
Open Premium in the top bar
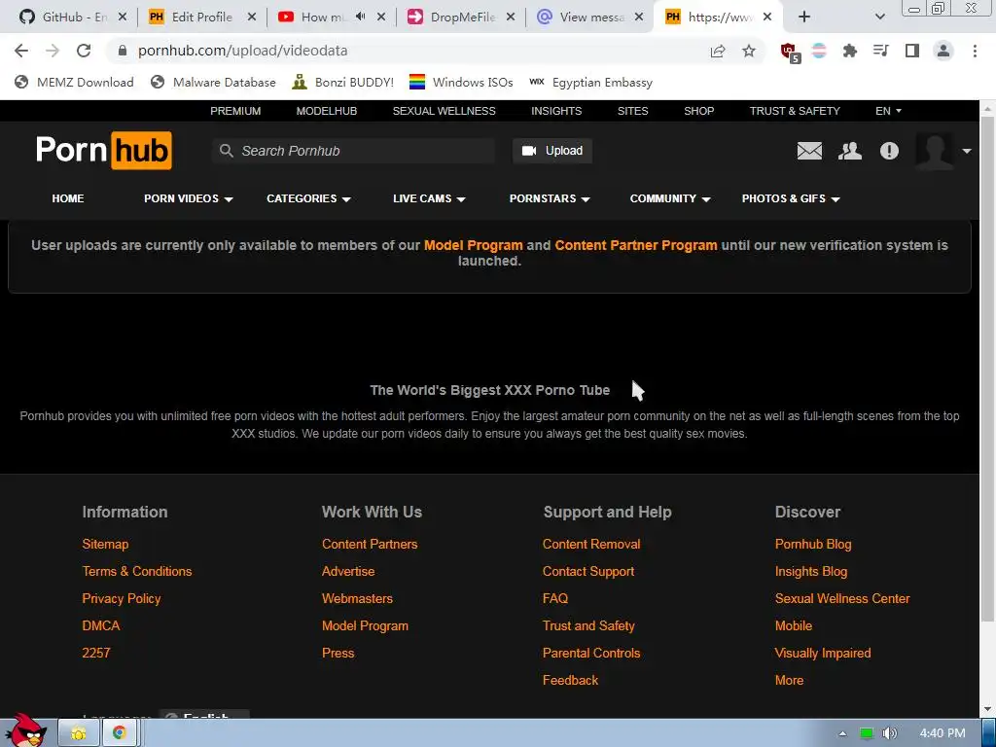235,111
